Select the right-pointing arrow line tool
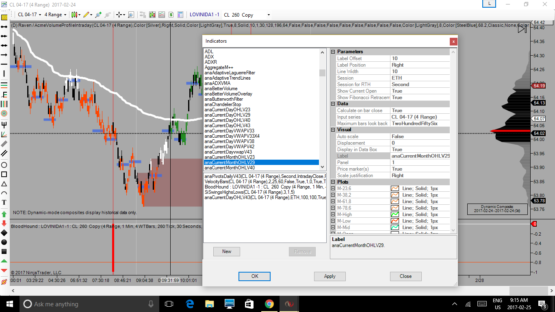 click(x=4, y=55)
